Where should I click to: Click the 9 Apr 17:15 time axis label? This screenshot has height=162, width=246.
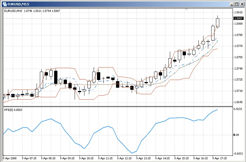pyautogui.click(x=220, y=158)
